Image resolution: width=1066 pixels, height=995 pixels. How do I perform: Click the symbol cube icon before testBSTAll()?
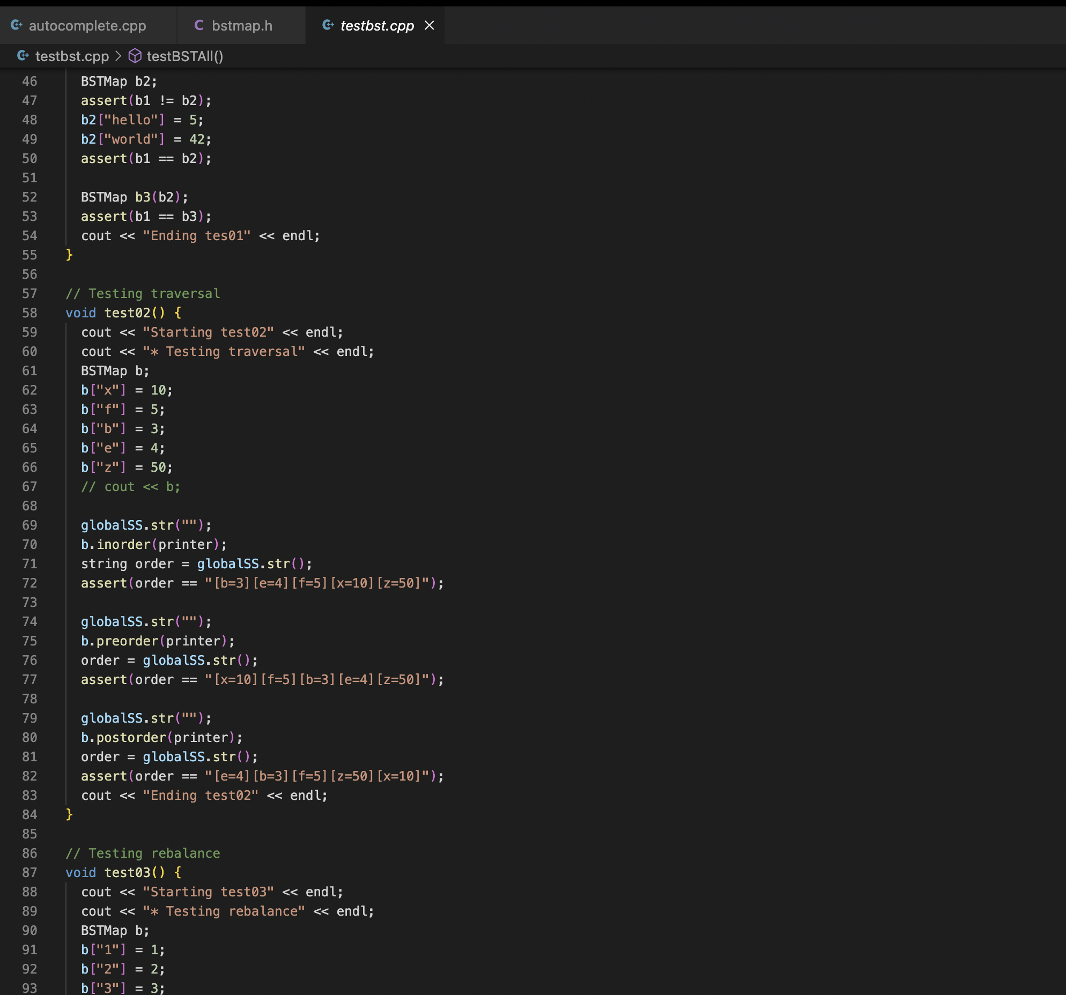[x=135, y=56]
